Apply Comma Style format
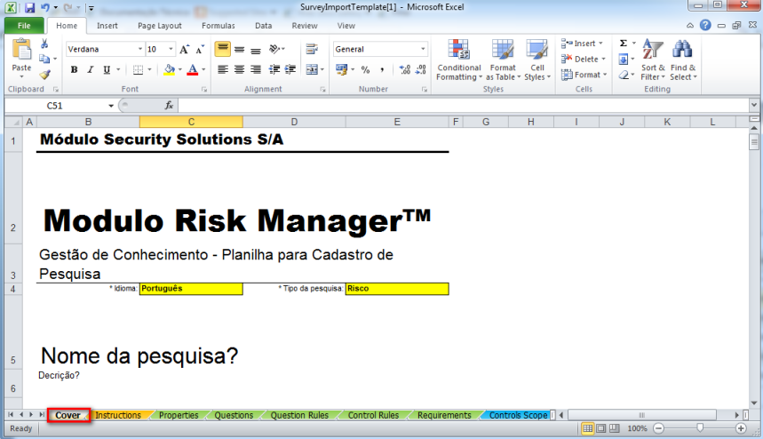Image resolution: width=763 pixels, height=439 pixels. tap(382, 69)
